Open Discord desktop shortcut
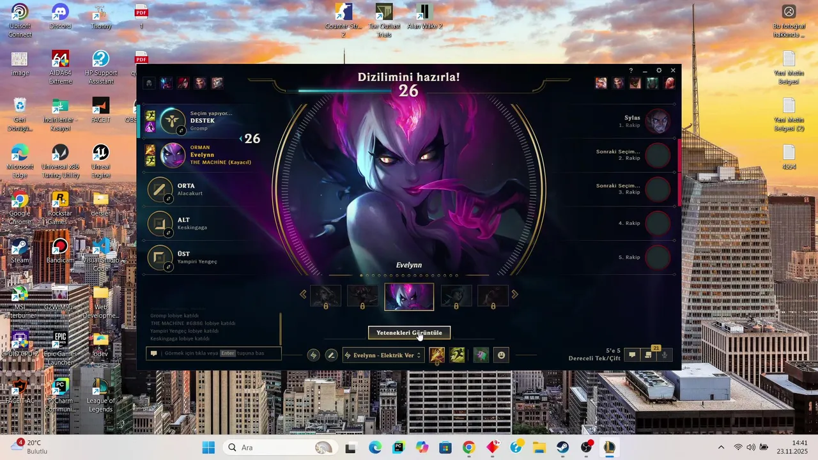Screen dimensions: 818x460 click(x=60, y=17)
